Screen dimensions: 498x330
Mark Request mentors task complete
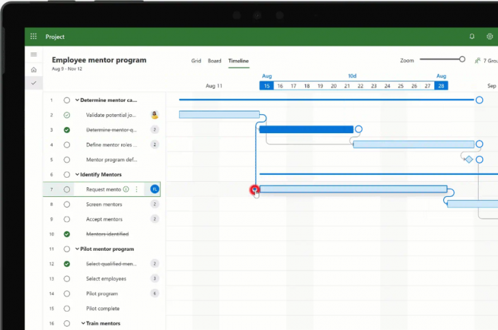point(67,189)
